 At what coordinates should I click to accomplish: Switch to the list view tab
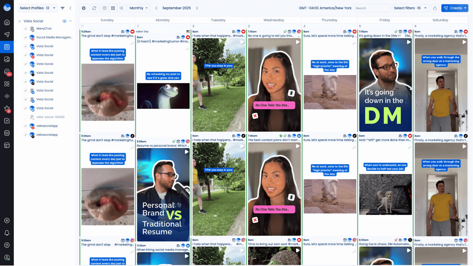tap(121, 8)
